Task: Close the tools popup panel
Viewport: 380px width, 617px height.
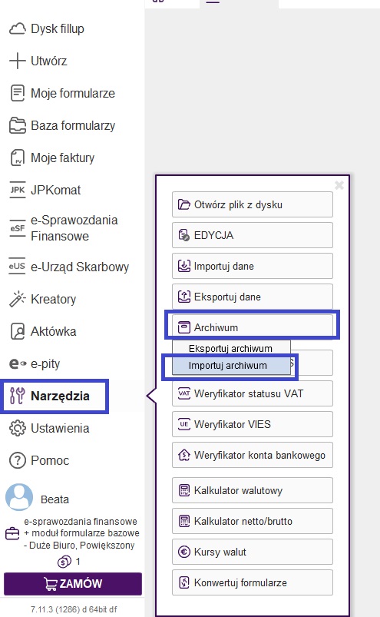Action: 339,185
